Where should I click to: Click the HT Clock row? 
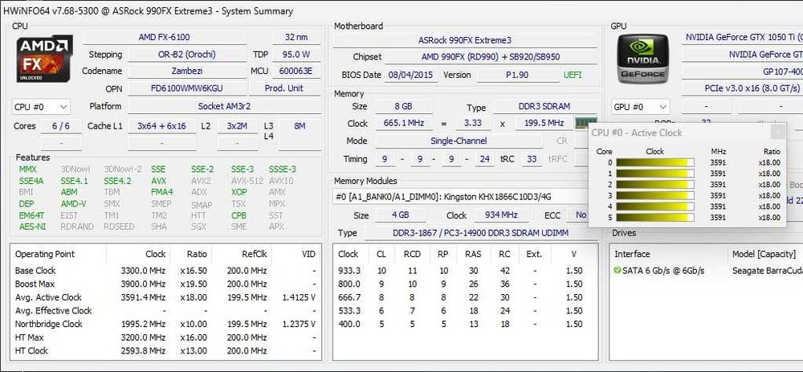coord(166,350)
